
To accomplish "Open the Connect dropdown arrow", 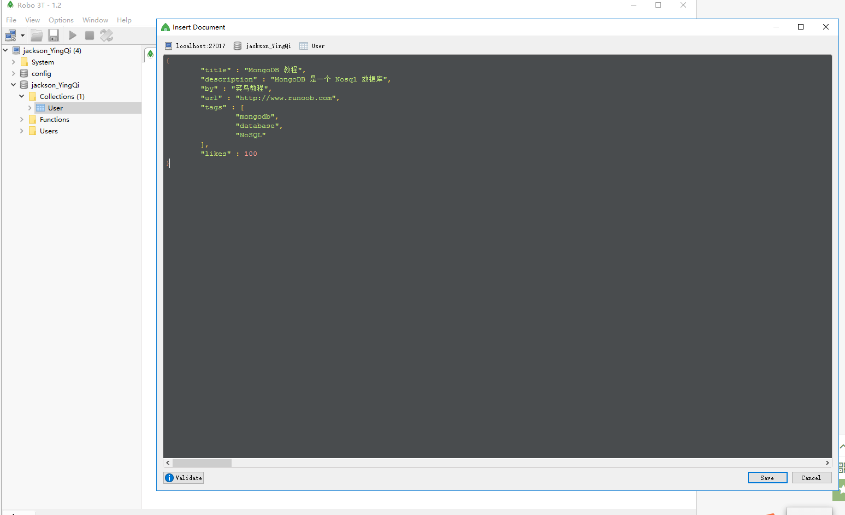I will (x=22, y=36).
